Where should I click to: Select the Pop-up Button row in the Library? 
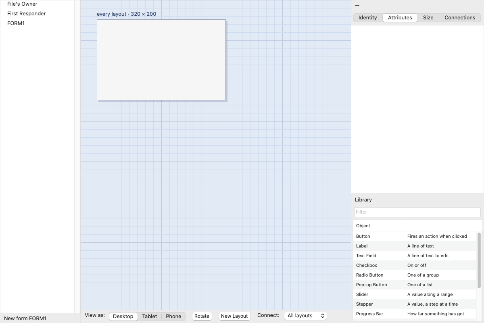[415, 285]
